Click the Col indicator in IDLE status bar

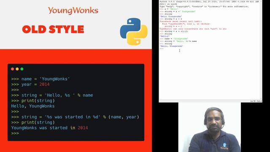(x=259, y=101)
